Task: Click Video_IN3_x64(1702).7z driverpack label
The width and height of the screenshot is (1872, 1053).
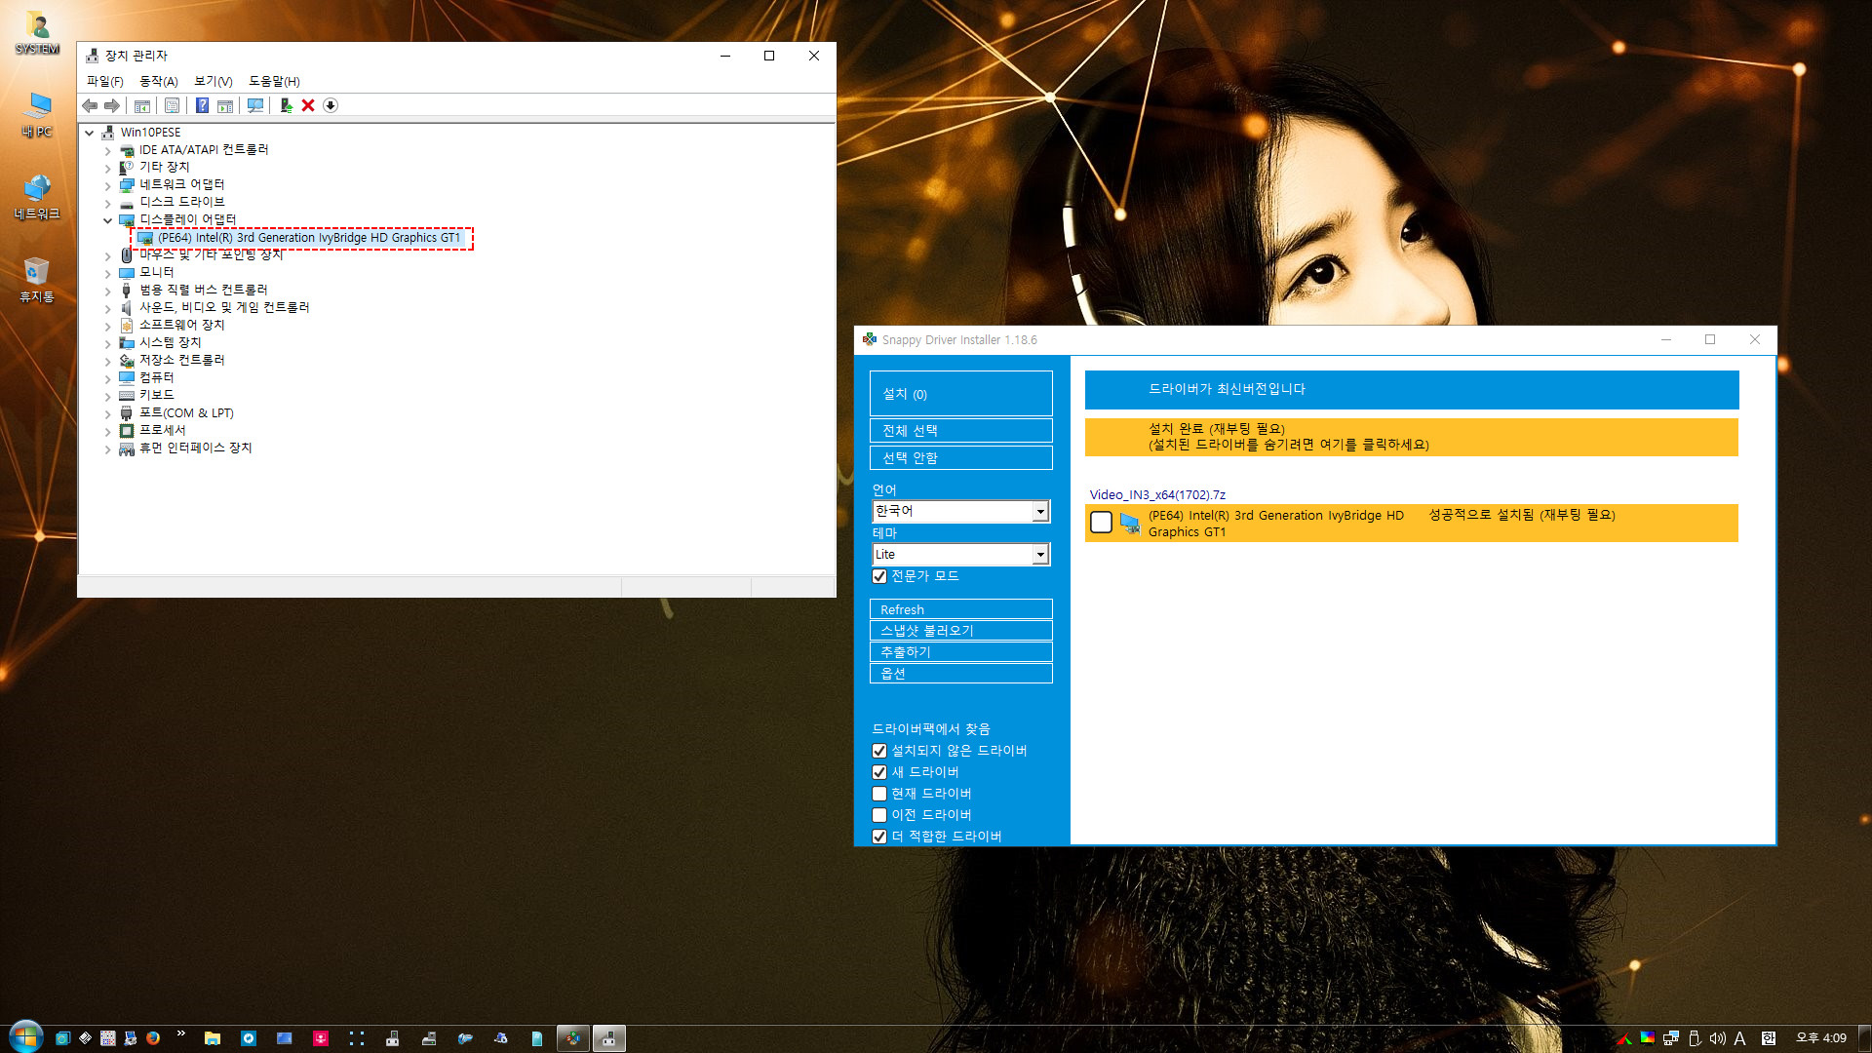Action: tap(1157, 495)
